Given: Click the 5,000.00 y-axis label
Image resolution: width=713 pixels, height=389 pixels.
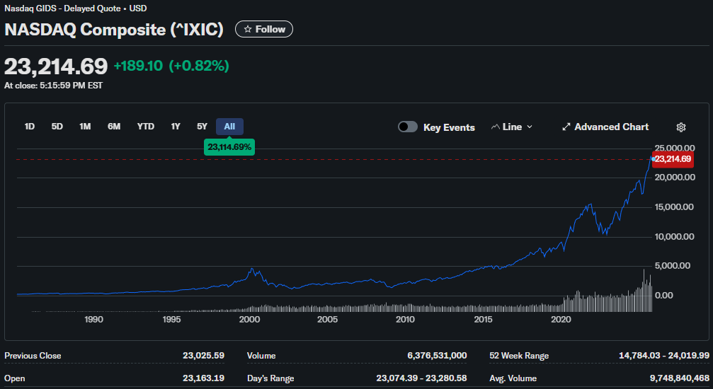Looking at the screenshot, I should click(x=672, y=266).
